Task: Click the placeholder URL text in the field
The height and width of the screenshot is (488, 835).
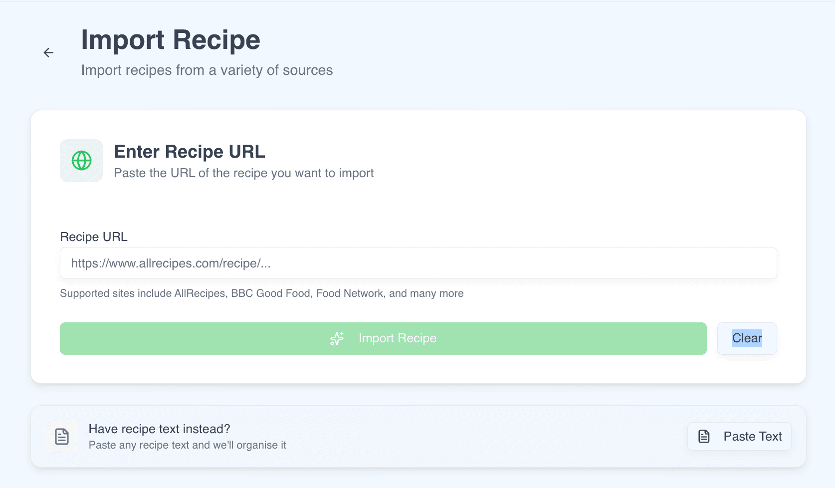Action: [x=170, y=263]
